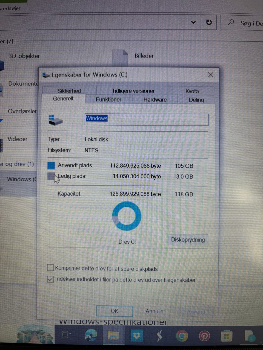Screen dimensions: 263x350
Task: Open the Funktioner tab
Action: point(108,100)
